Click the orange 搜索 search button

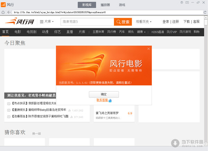[123, 22]
